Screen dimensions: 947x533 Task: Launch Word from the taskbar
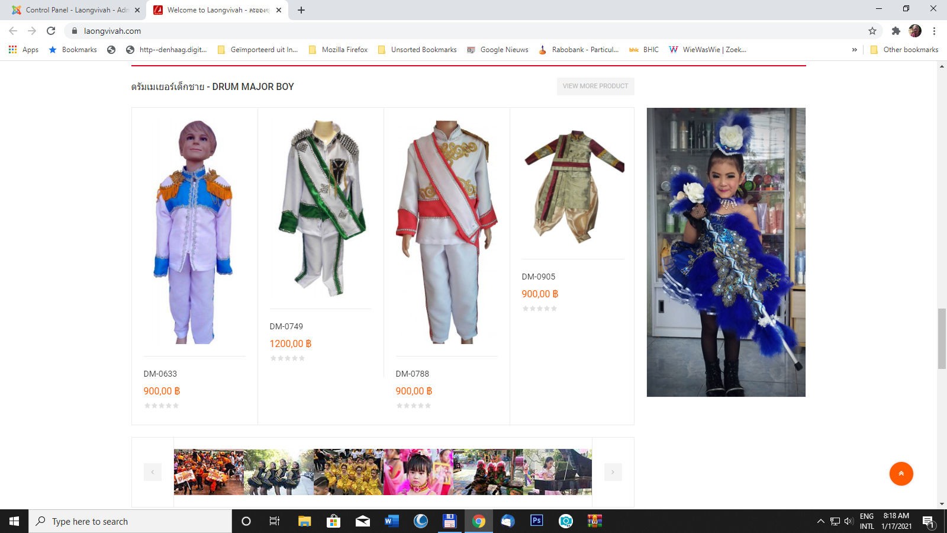click(x=391, y=521)
